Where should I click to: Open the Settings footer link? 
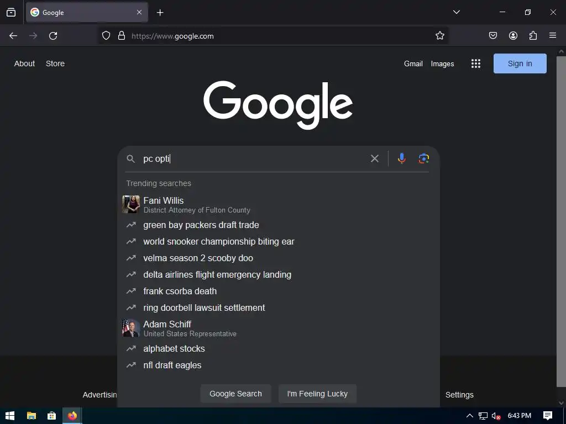(x=459, y=395)
